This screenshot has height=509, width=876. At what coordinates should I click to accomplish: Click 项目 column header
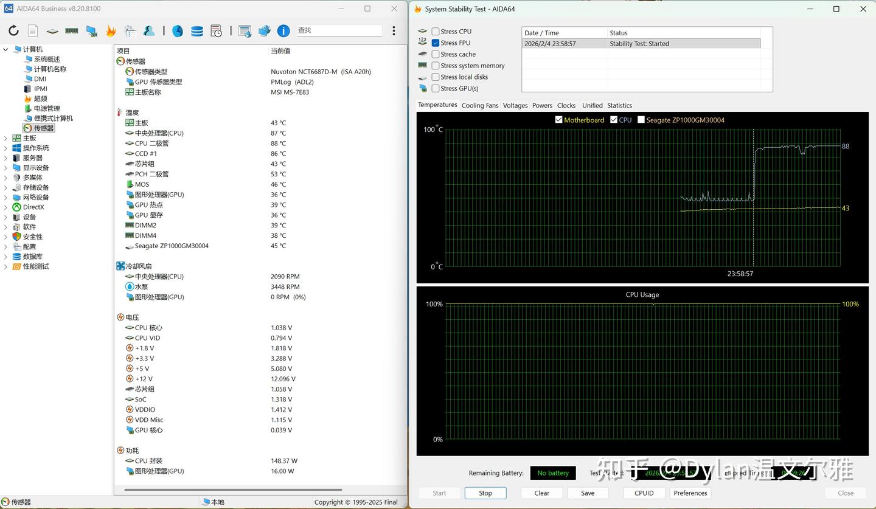click(x=192, y=51)
